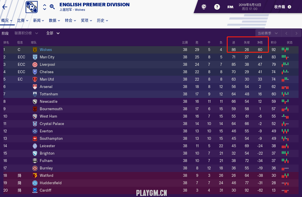Click the back arrow button
The width and height of the screenshot is (302, 197).
coord(5,7)
